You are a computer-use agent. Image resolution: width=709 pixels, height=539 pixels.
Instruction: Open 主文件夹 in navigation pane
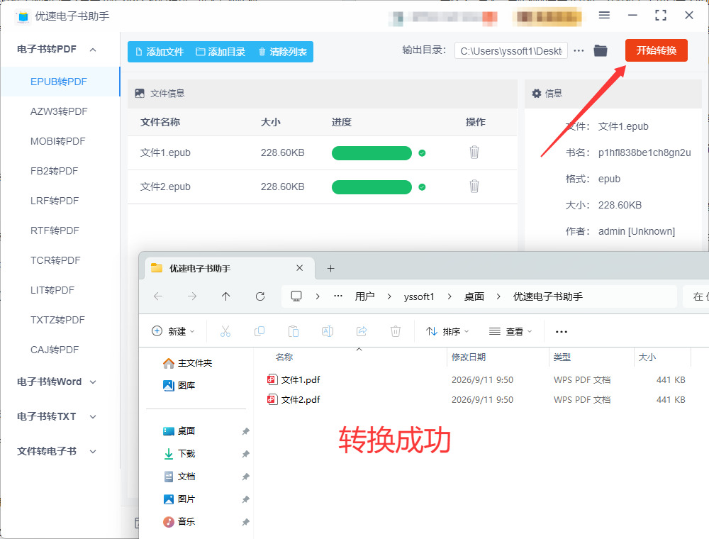click(x=187, y=363)
